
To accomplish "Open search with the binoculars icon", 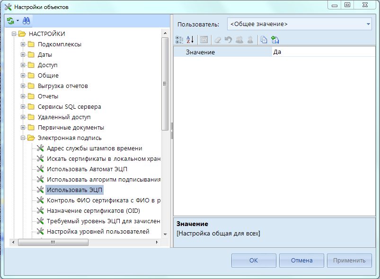I will coord(26,21).
